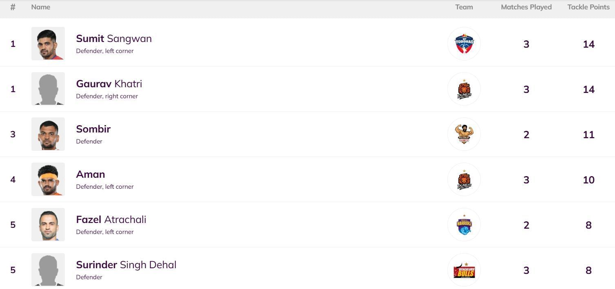Open Sumit Sangwan's player photo

48,44
